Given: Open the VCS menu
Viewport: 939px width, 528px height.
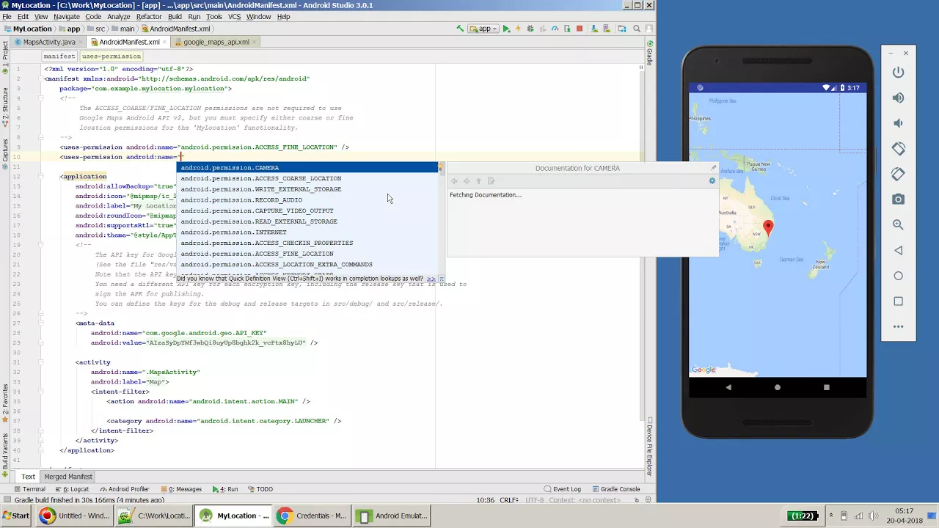Looking at the screenshot, I should (234, 16).
